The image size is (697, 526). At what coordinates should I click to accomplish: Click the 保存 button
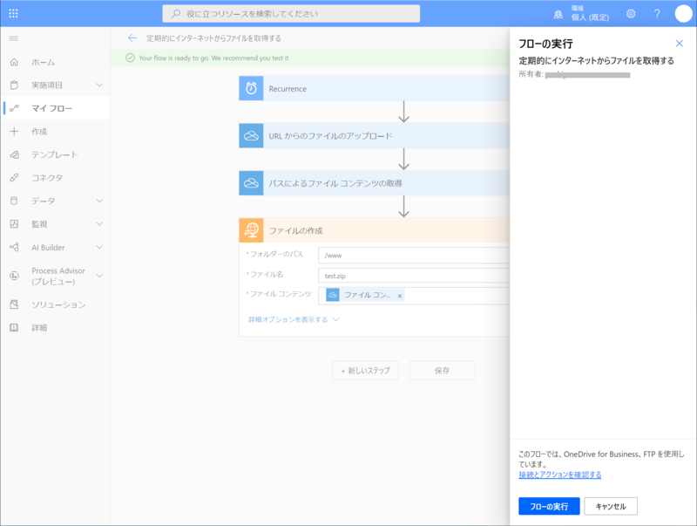coord(443,370)
